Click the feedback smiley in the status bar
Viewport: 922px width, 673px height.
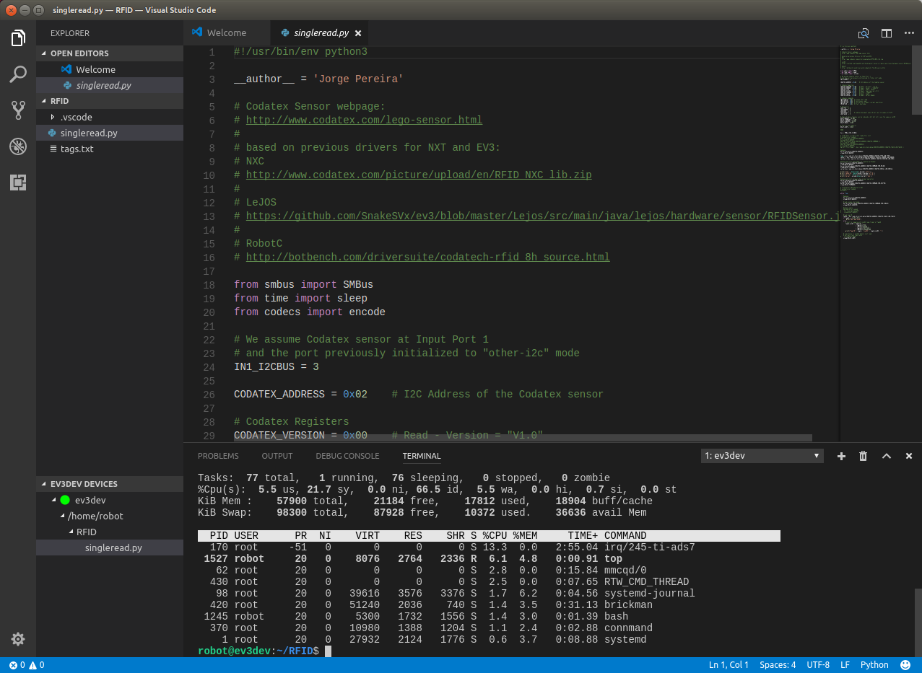[905, 664]
